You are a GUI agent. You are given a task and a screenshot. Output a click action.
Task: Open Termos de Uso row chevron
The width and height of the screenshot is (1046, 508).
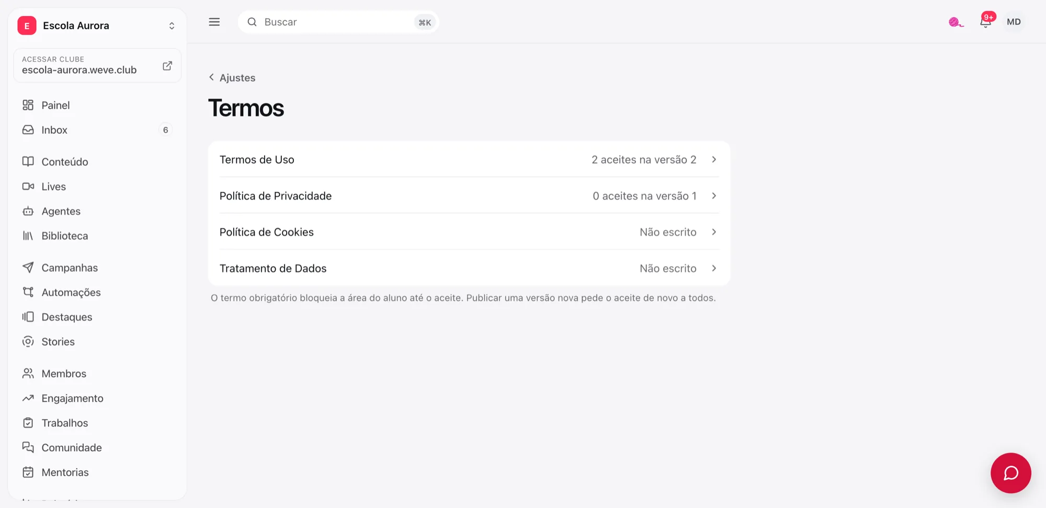tap(714, 159)
